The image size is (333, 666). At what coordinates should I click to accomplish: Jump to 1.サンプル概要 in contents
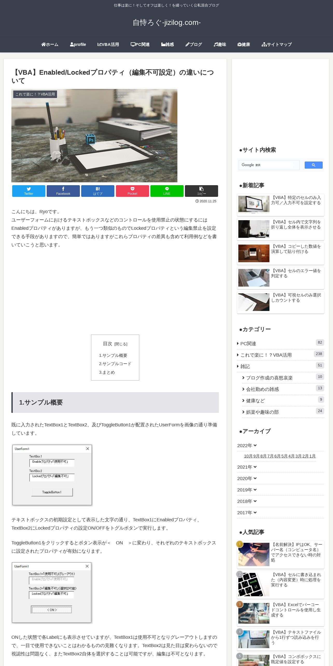[113, 356]
